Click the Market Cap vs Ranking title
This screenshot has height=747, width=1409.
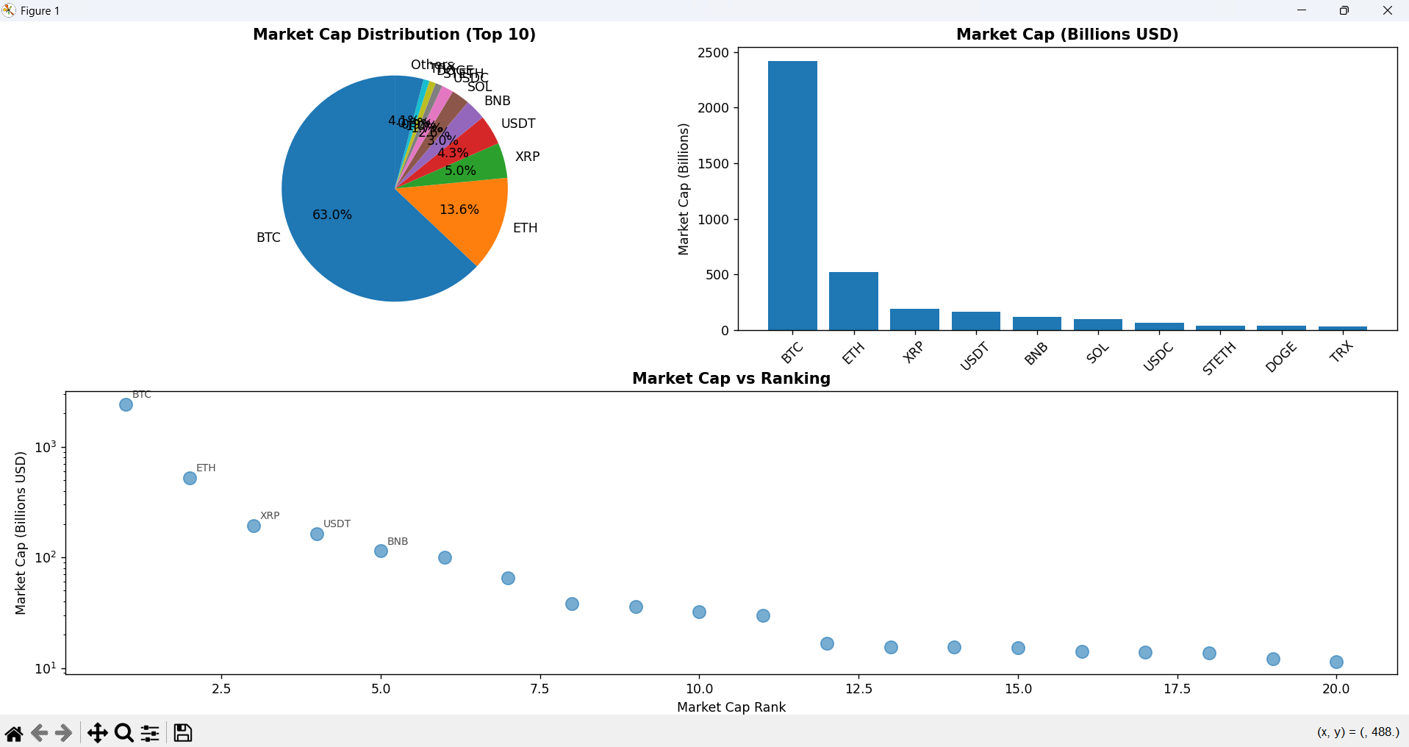731,379
